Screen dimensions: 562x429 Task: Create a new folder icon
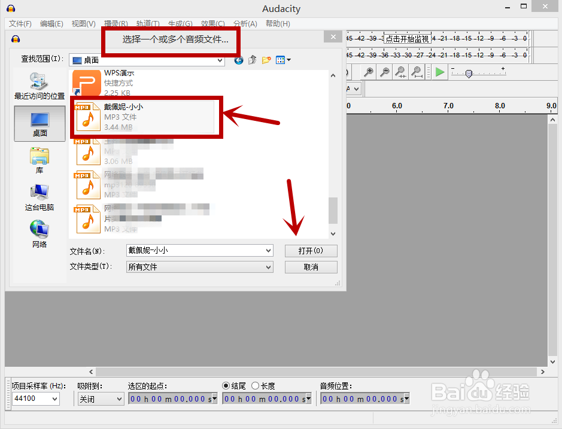click(x=266, y=60)
